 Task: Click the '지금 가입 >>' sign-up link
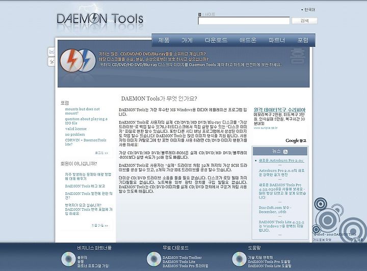pos(100,226)
